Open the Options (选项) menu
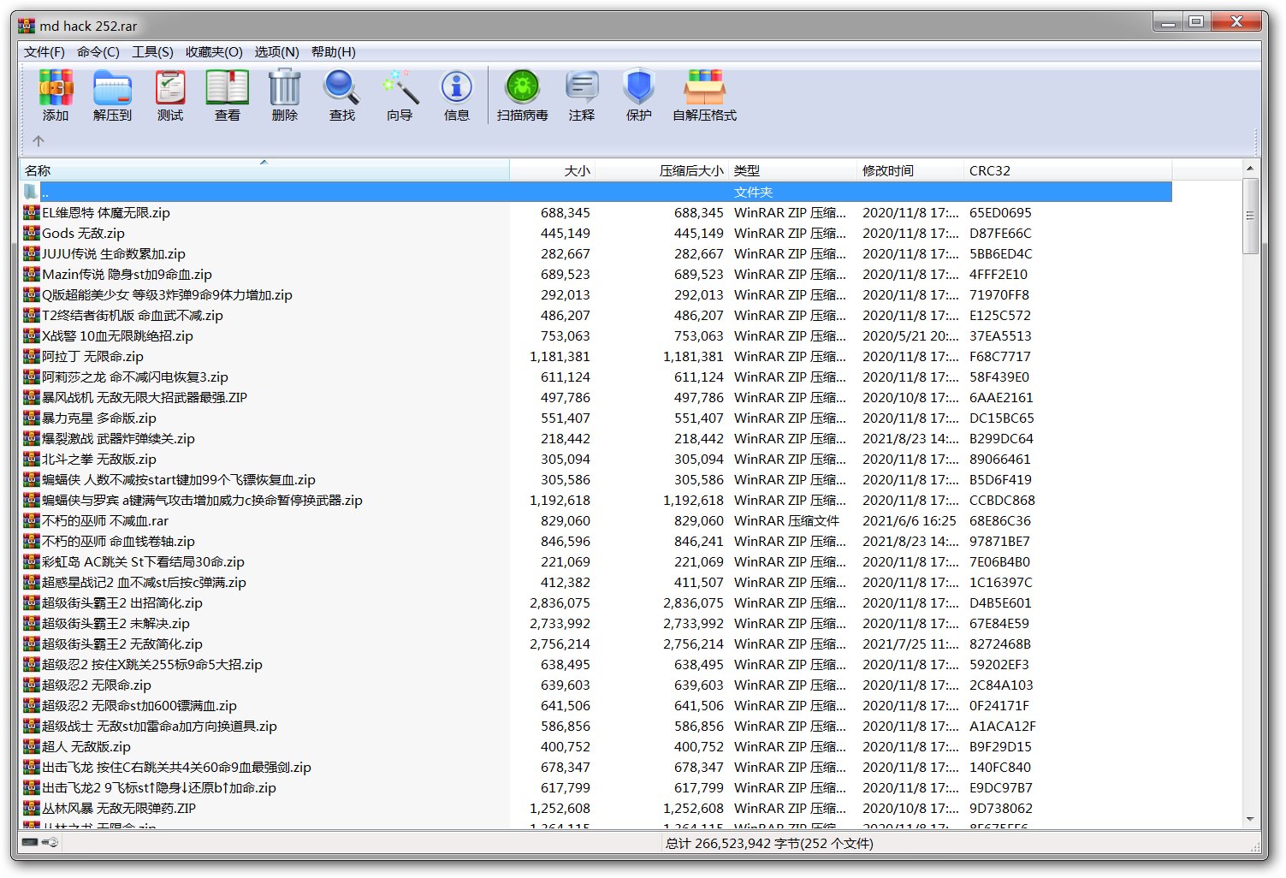The image size is (1286, 878). coord(276,52)
